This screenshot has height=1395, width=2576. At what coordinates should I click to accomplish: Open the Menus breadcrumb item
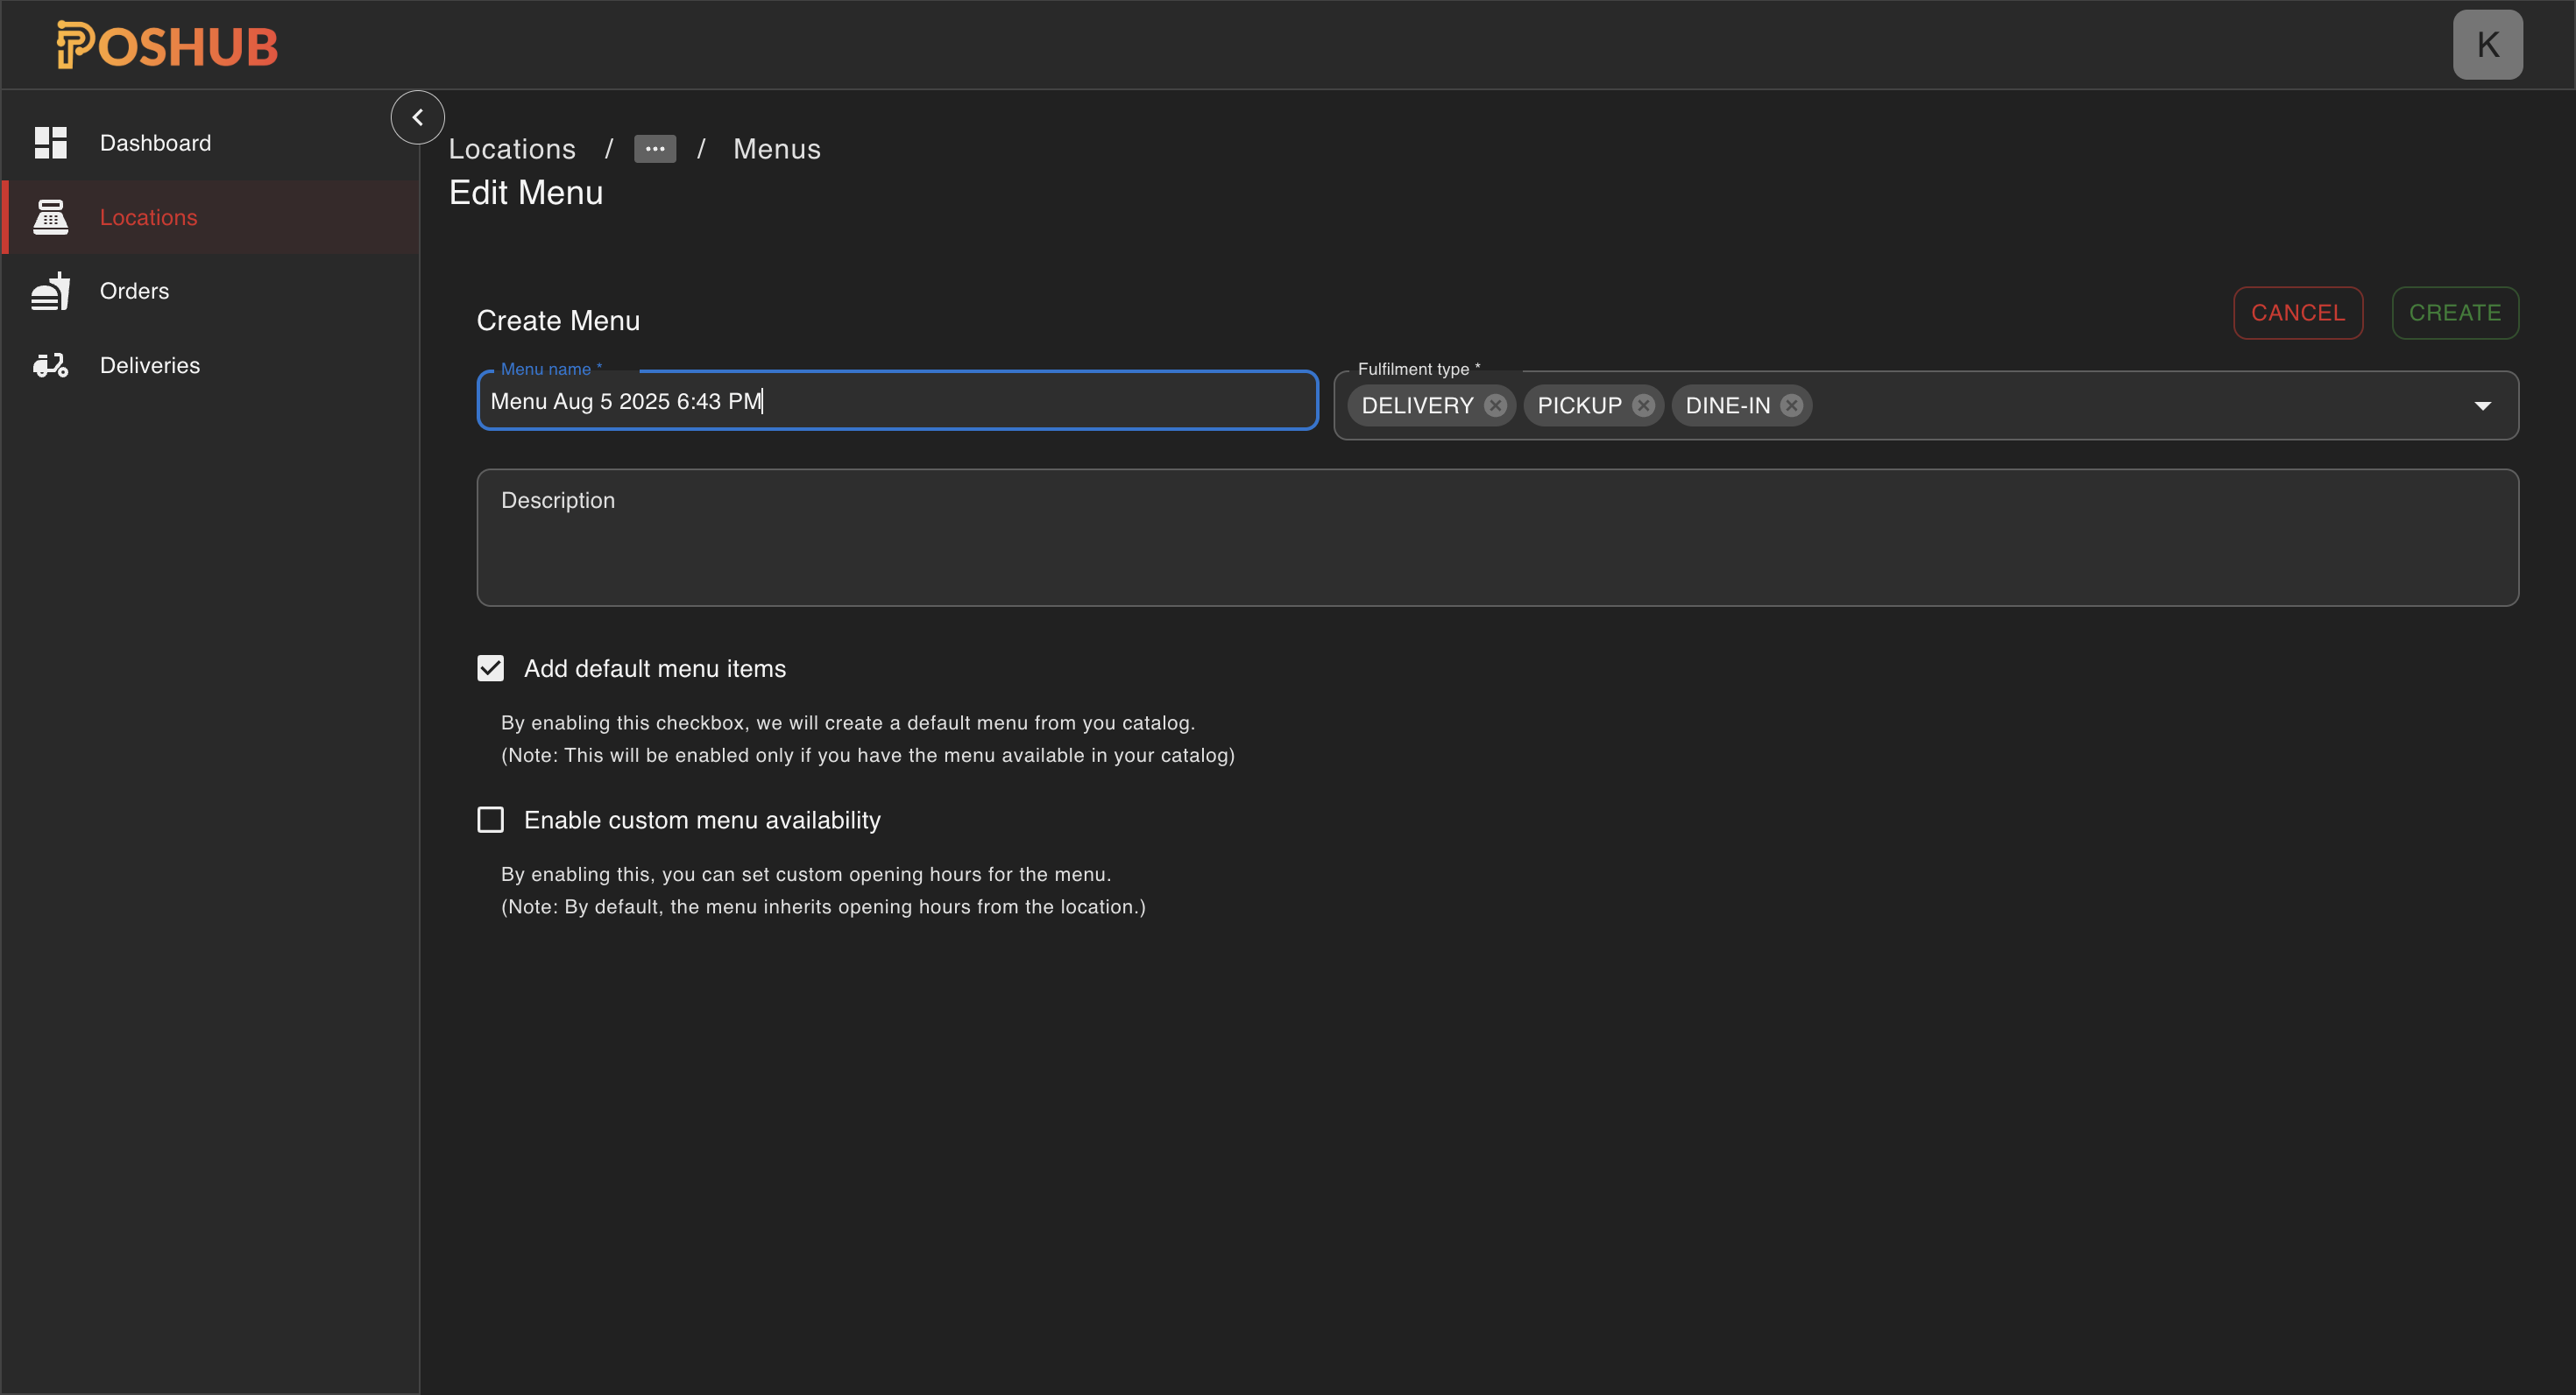click(777, 148)
